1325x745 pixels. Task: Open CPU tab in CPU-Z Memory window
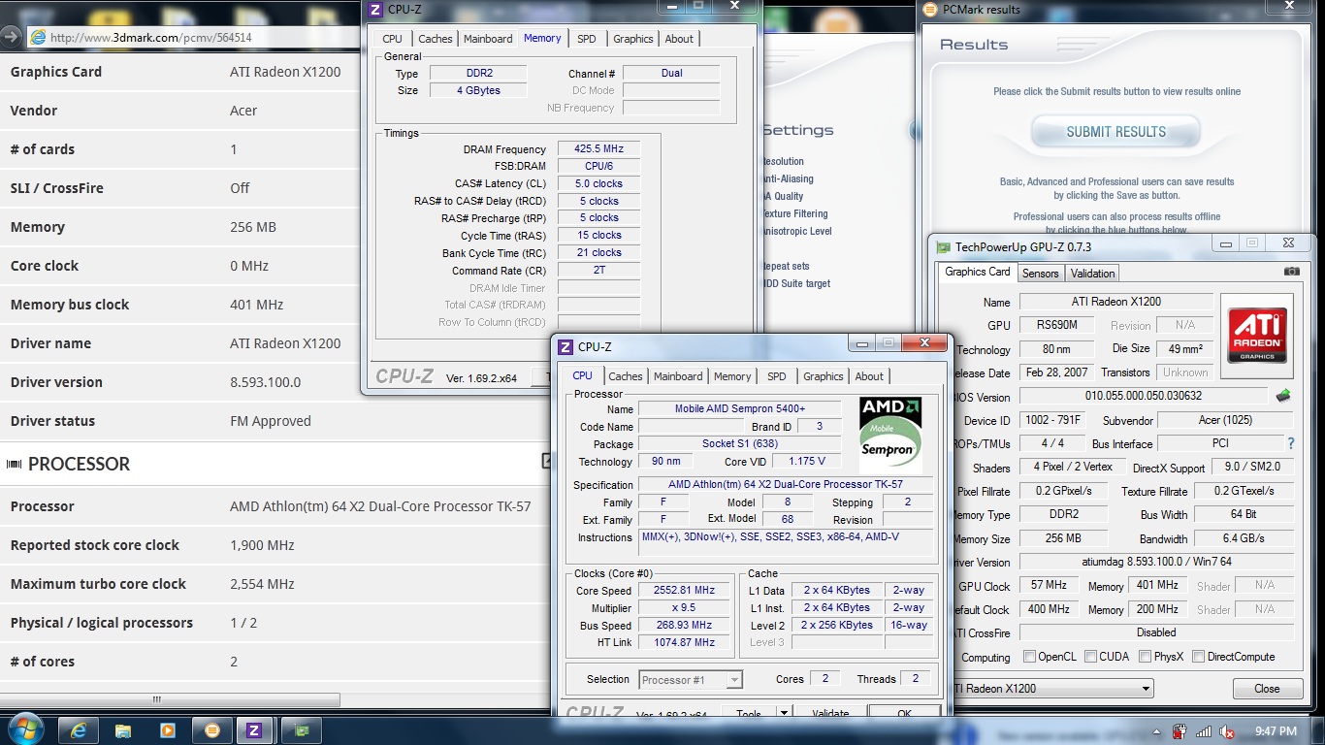[x=393, y=39]
